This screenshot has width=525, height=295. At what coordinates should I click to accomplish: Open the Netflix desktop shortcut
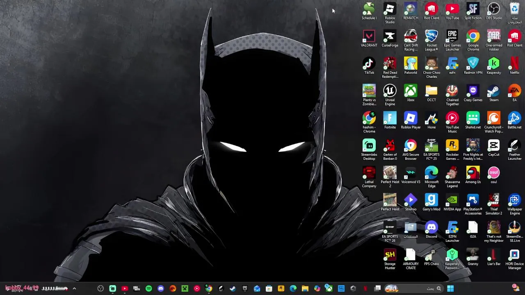click(514, 66)
